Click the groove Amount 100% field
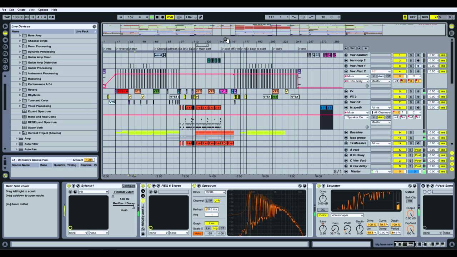The width and height of the screenshot is (457, 257). tap(89, 160)
